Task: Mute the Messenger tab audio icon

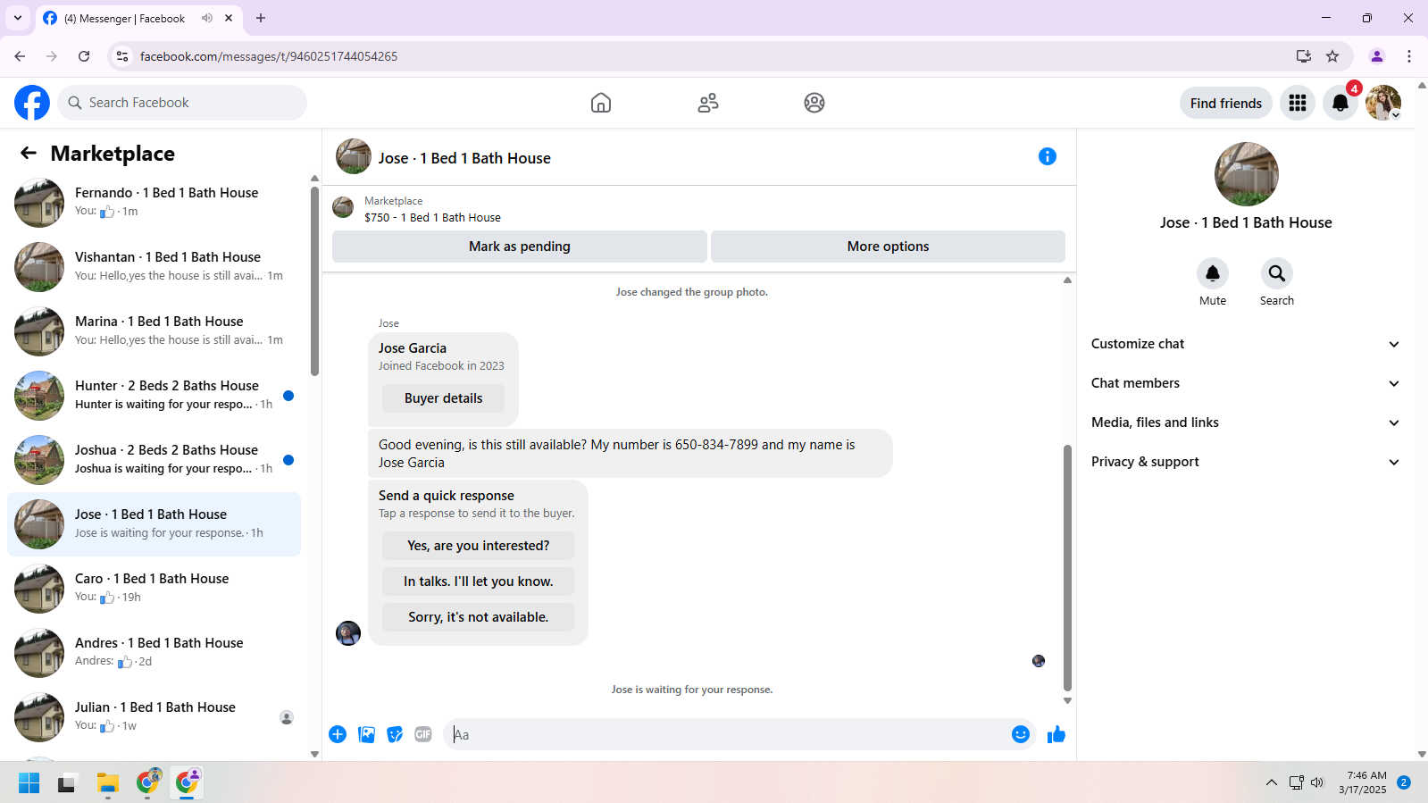Action: point(207,18)
